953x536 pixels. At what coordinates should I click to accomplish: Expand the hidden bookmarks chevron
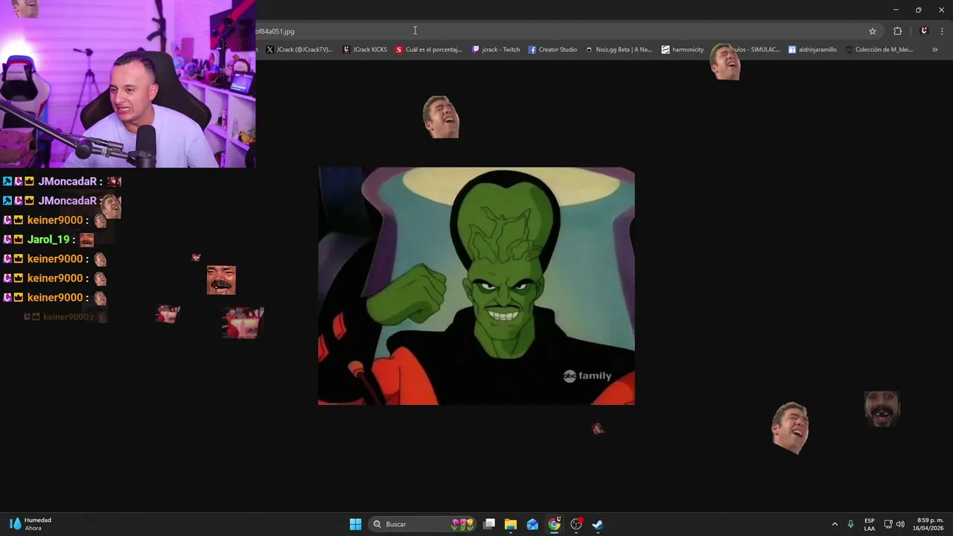[934, 50]
